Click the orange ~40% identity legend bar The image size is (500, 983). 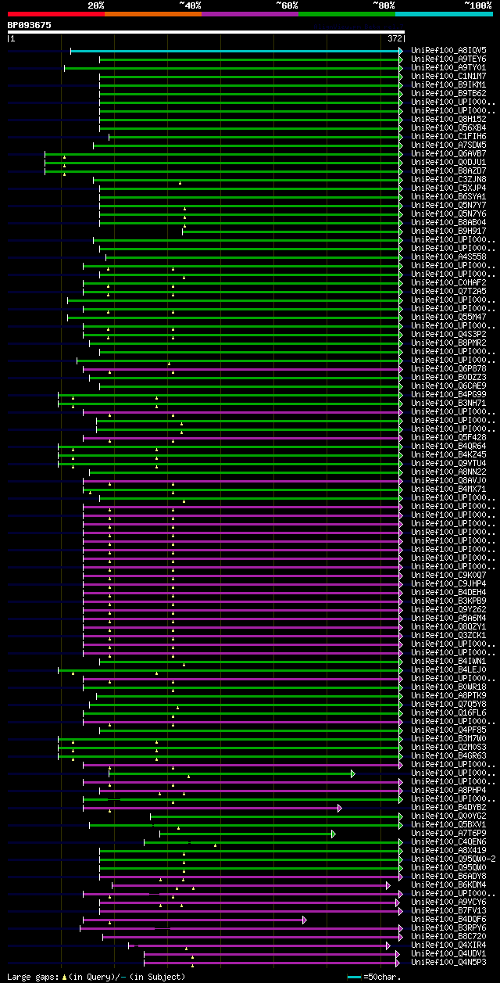click(x=153, y=14)
